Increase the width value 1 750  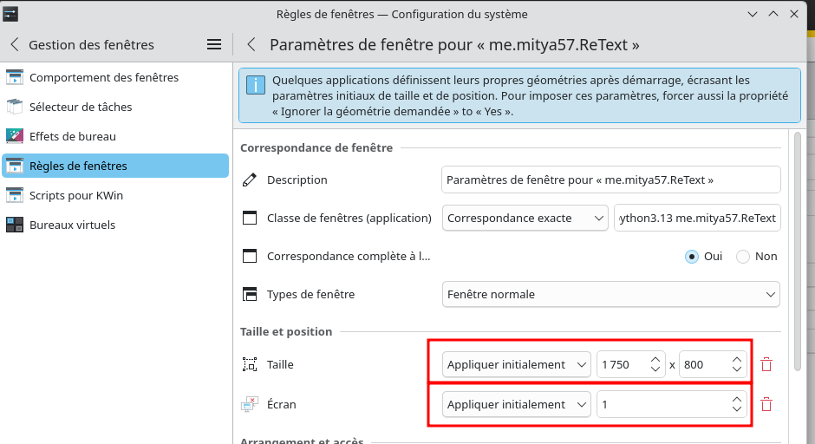coord(655,360)
